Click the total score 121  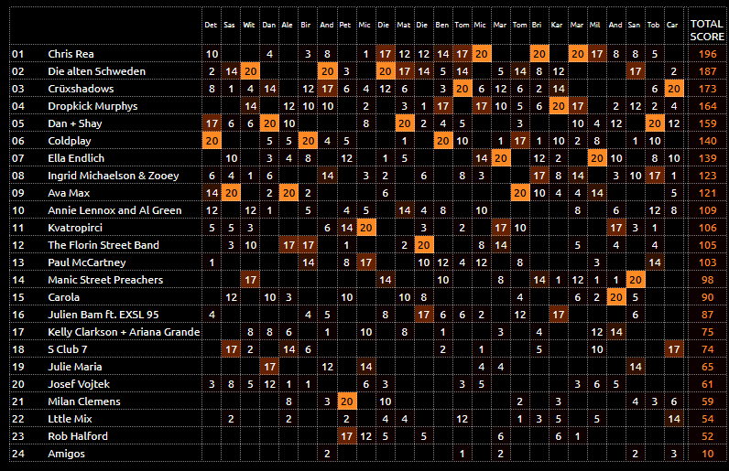(x=708, y=193)
